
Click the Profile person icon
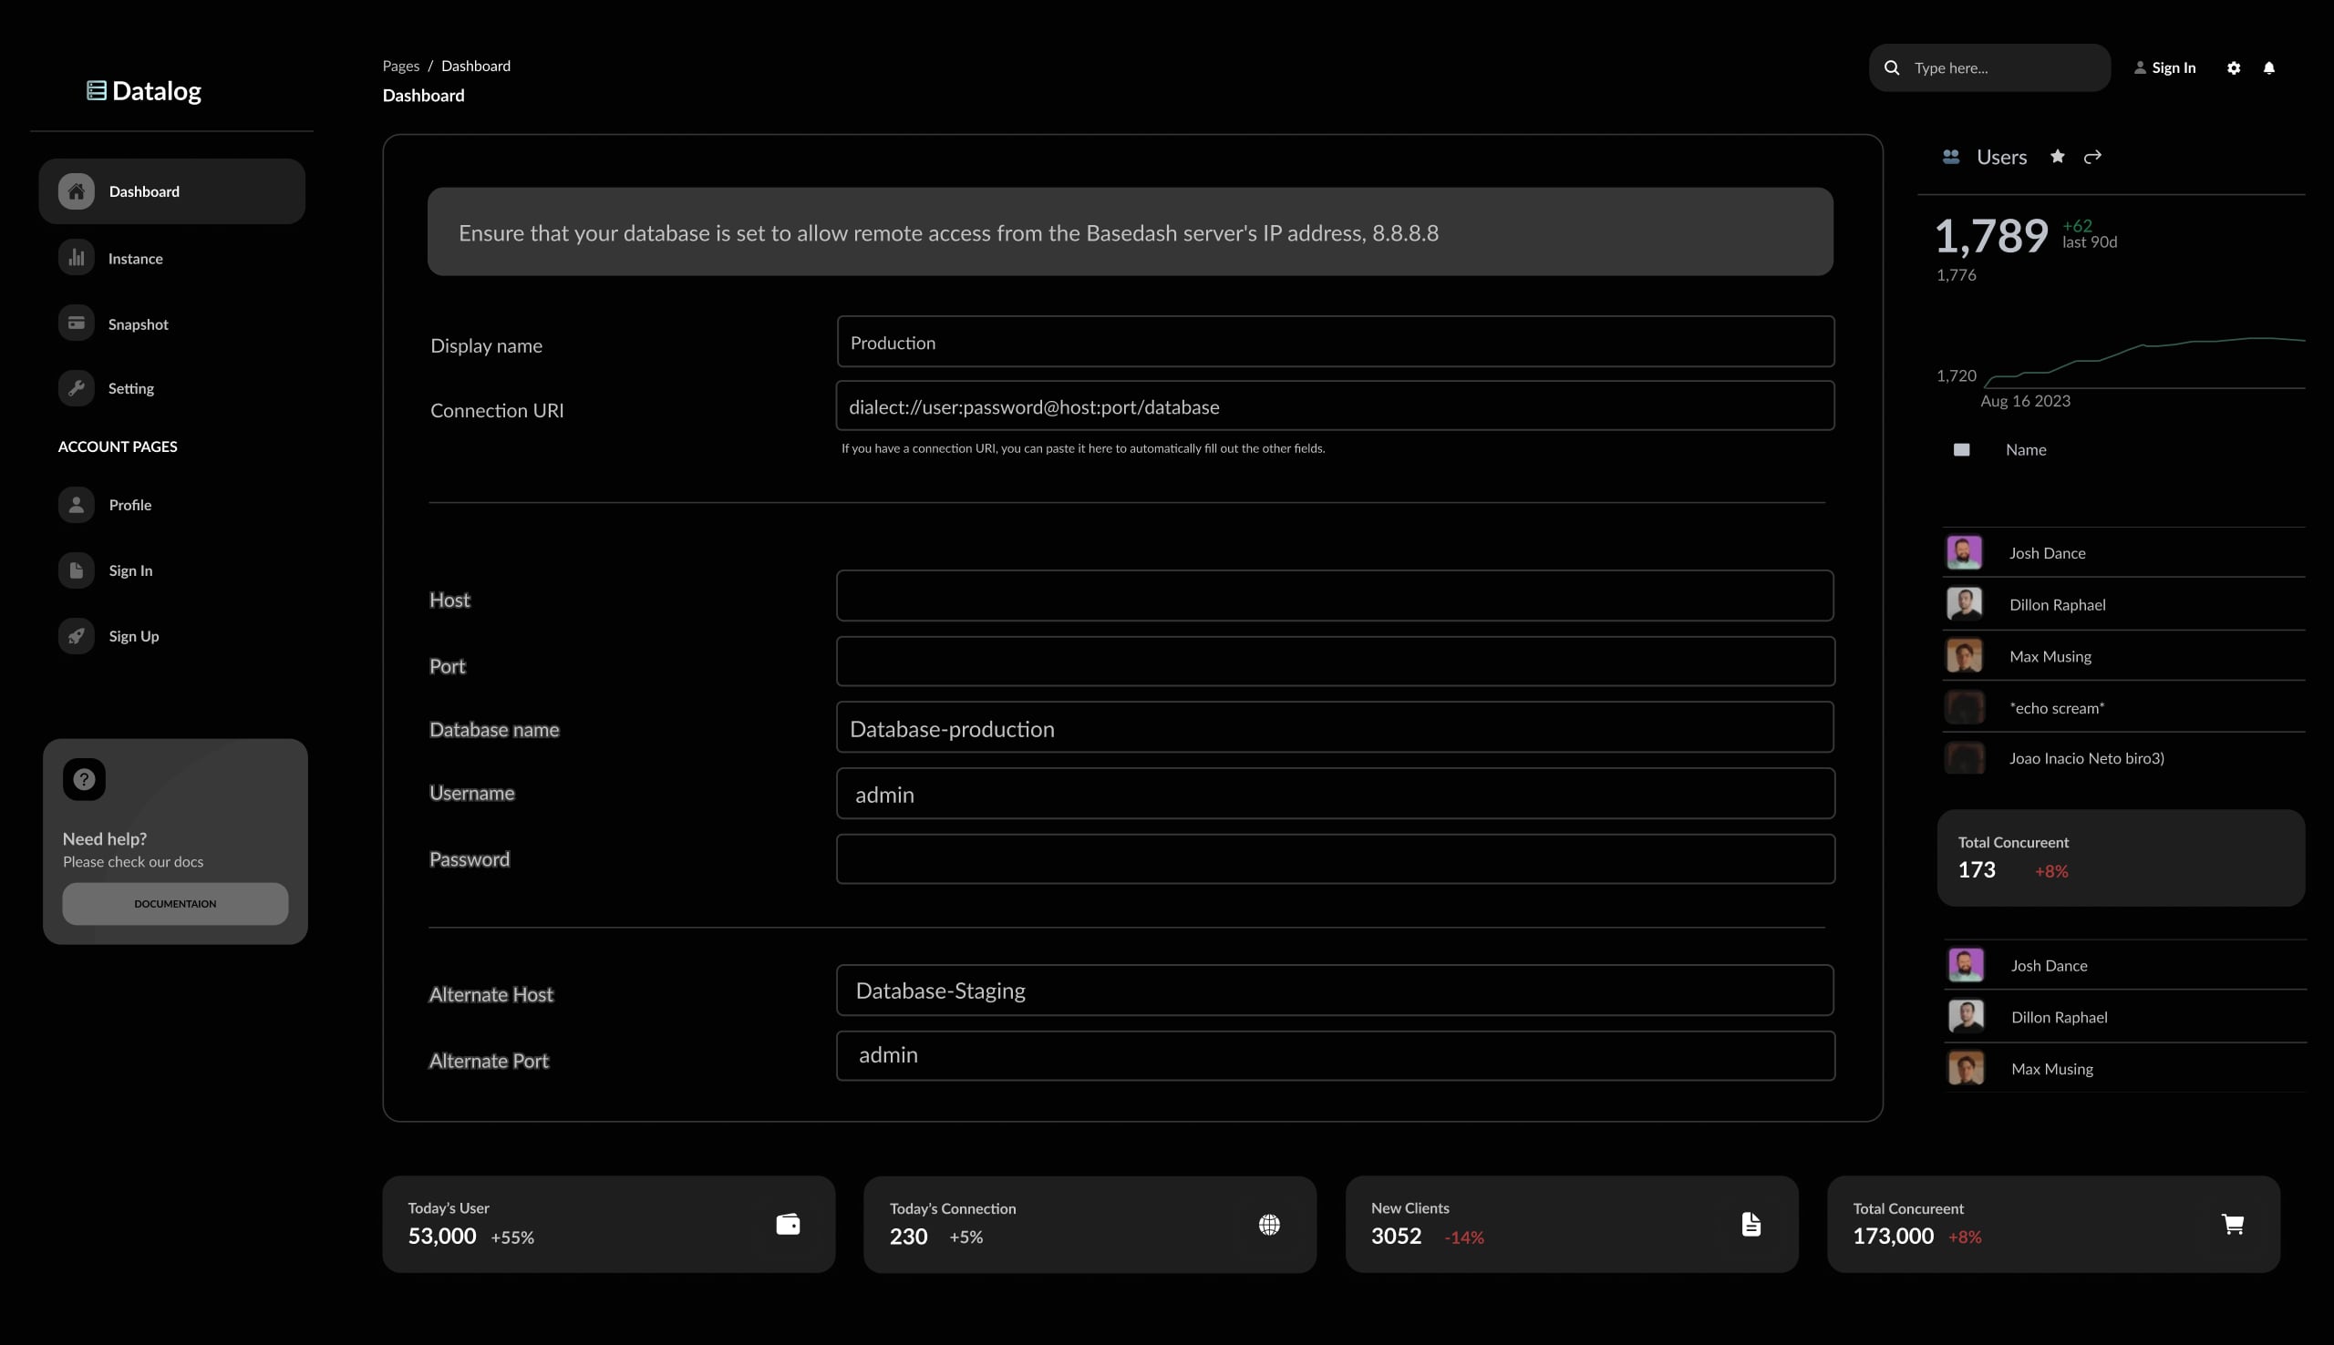click(76, 505)
